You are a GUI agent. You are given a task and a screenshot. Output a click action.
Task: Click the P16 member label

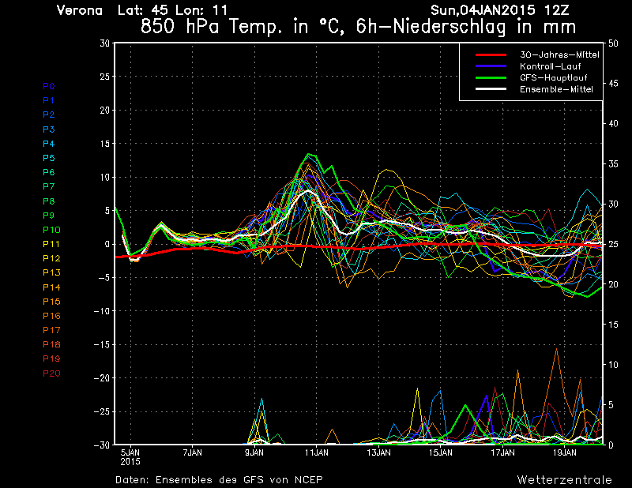(x=51, y=316)
